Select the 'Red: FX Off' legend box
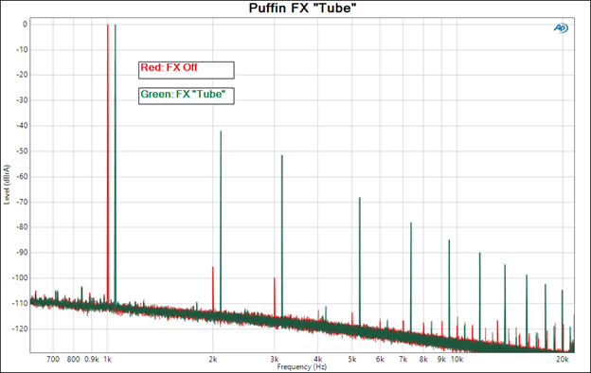Viewport: 591px width, 373px height. tap(187, 70)
